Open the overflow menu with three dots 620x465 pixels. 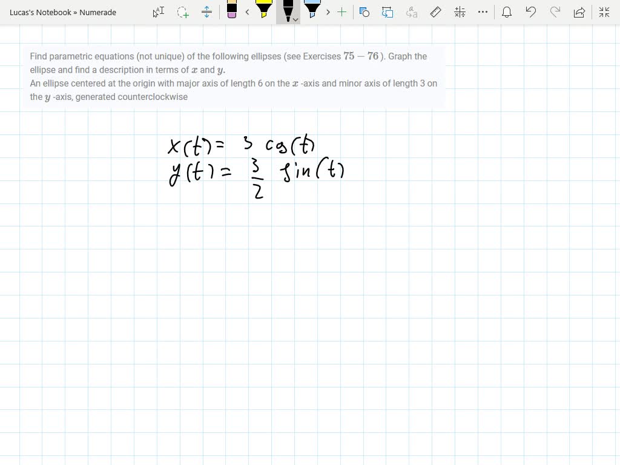(x=483, y=12)
